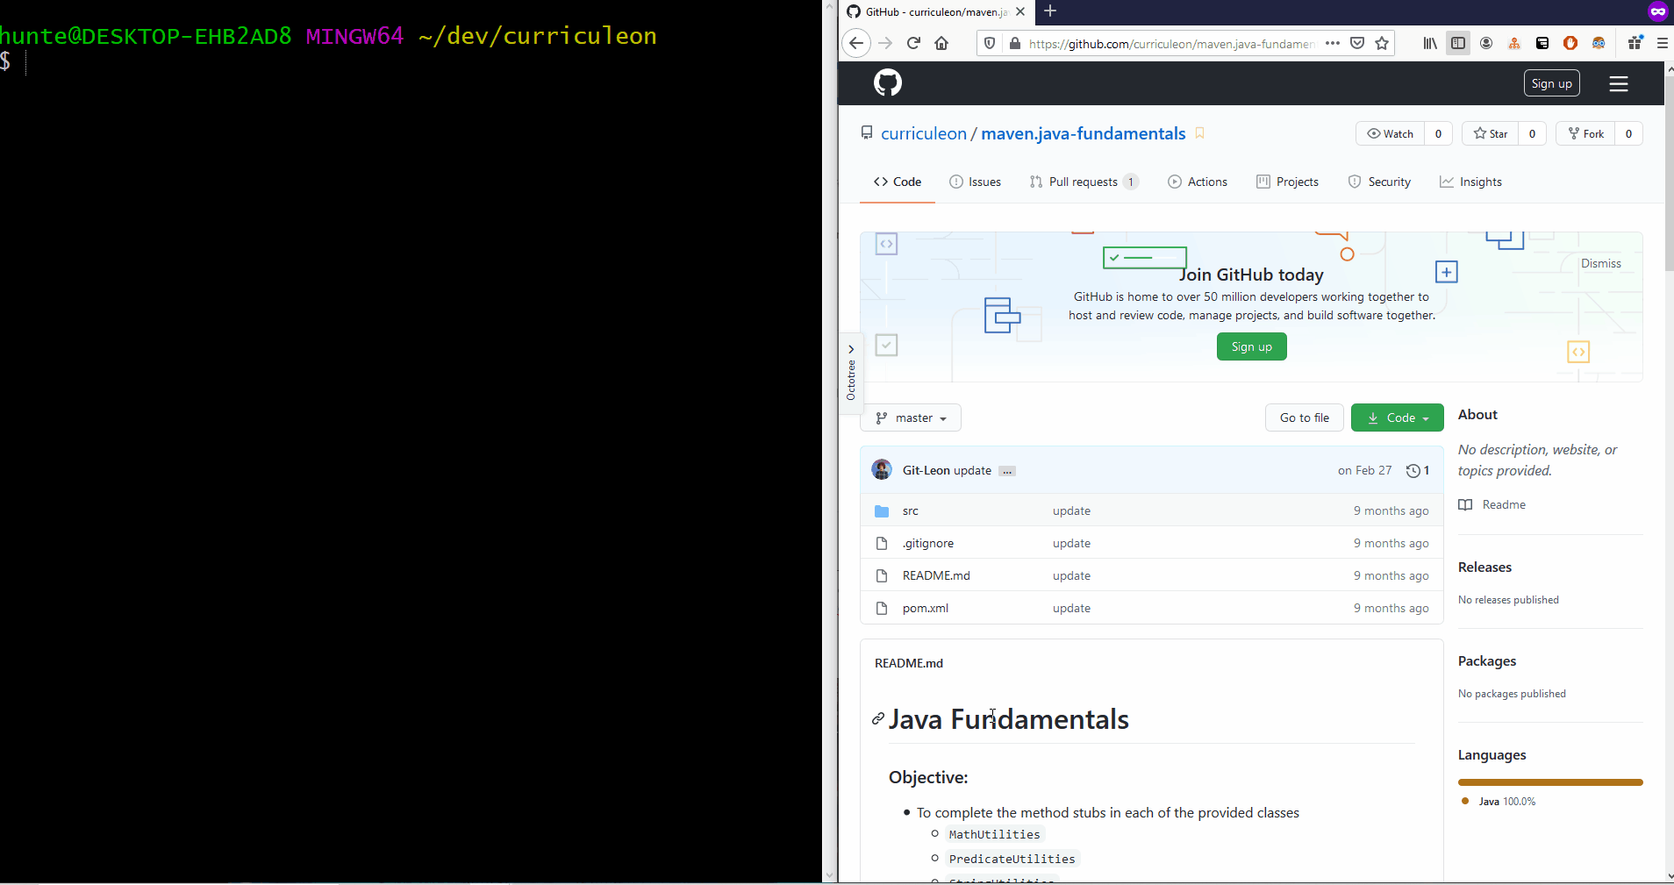This screenshot has width=1674, height=885.
Task: Click the GitHub Octocat logo
Action: [888, 83]
